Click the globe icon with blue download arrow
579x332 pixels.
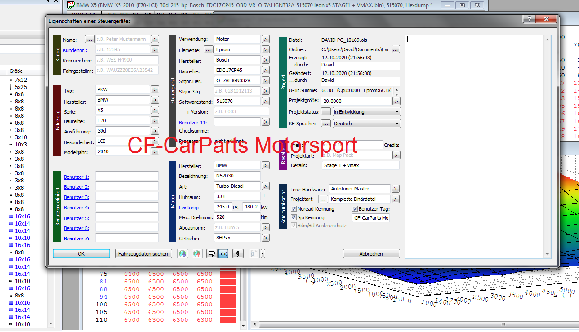pos(183,254)
